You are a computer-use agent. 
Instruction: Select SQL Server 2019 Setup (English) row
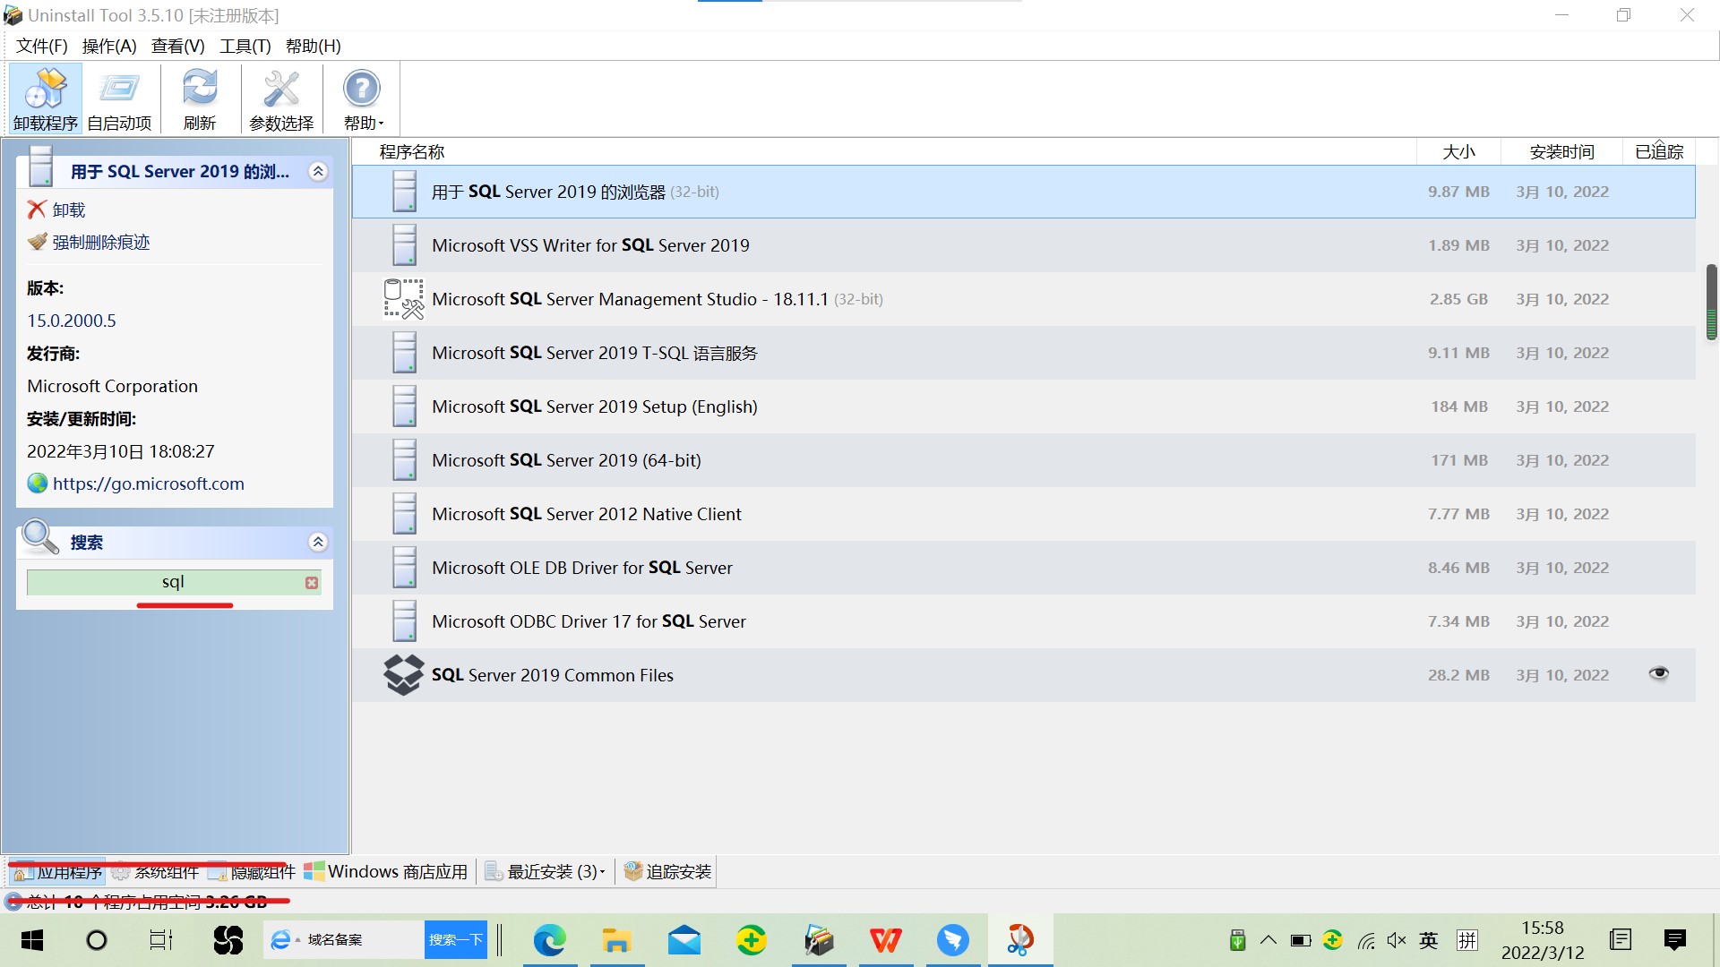coord(1023,406)
